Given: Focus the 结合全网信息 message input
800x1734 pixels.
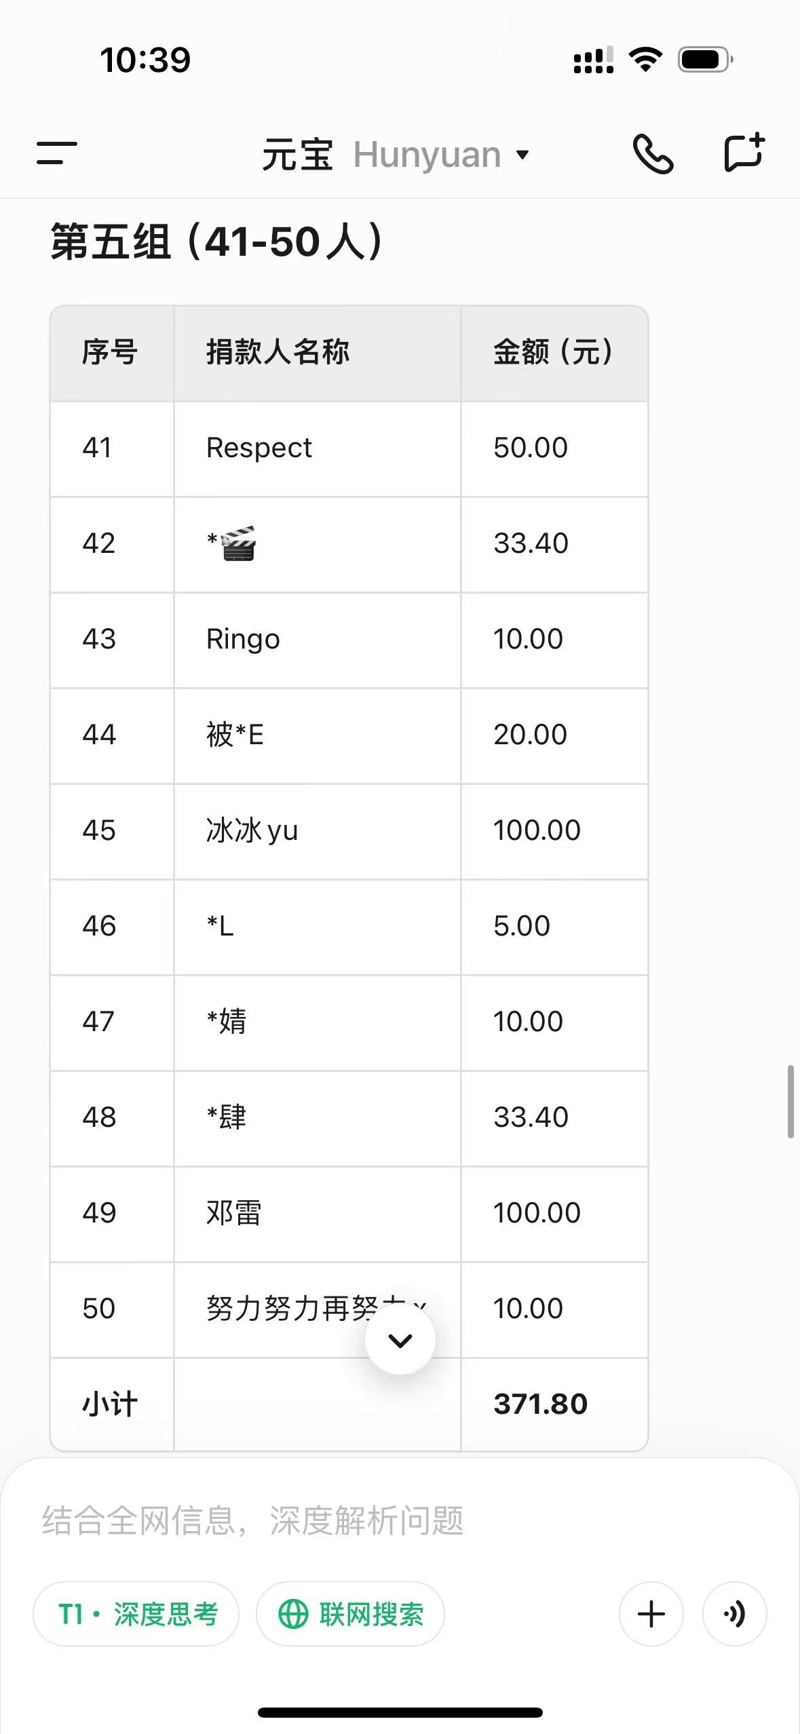Looking at the screenshot, I should tap(400, 1520).
